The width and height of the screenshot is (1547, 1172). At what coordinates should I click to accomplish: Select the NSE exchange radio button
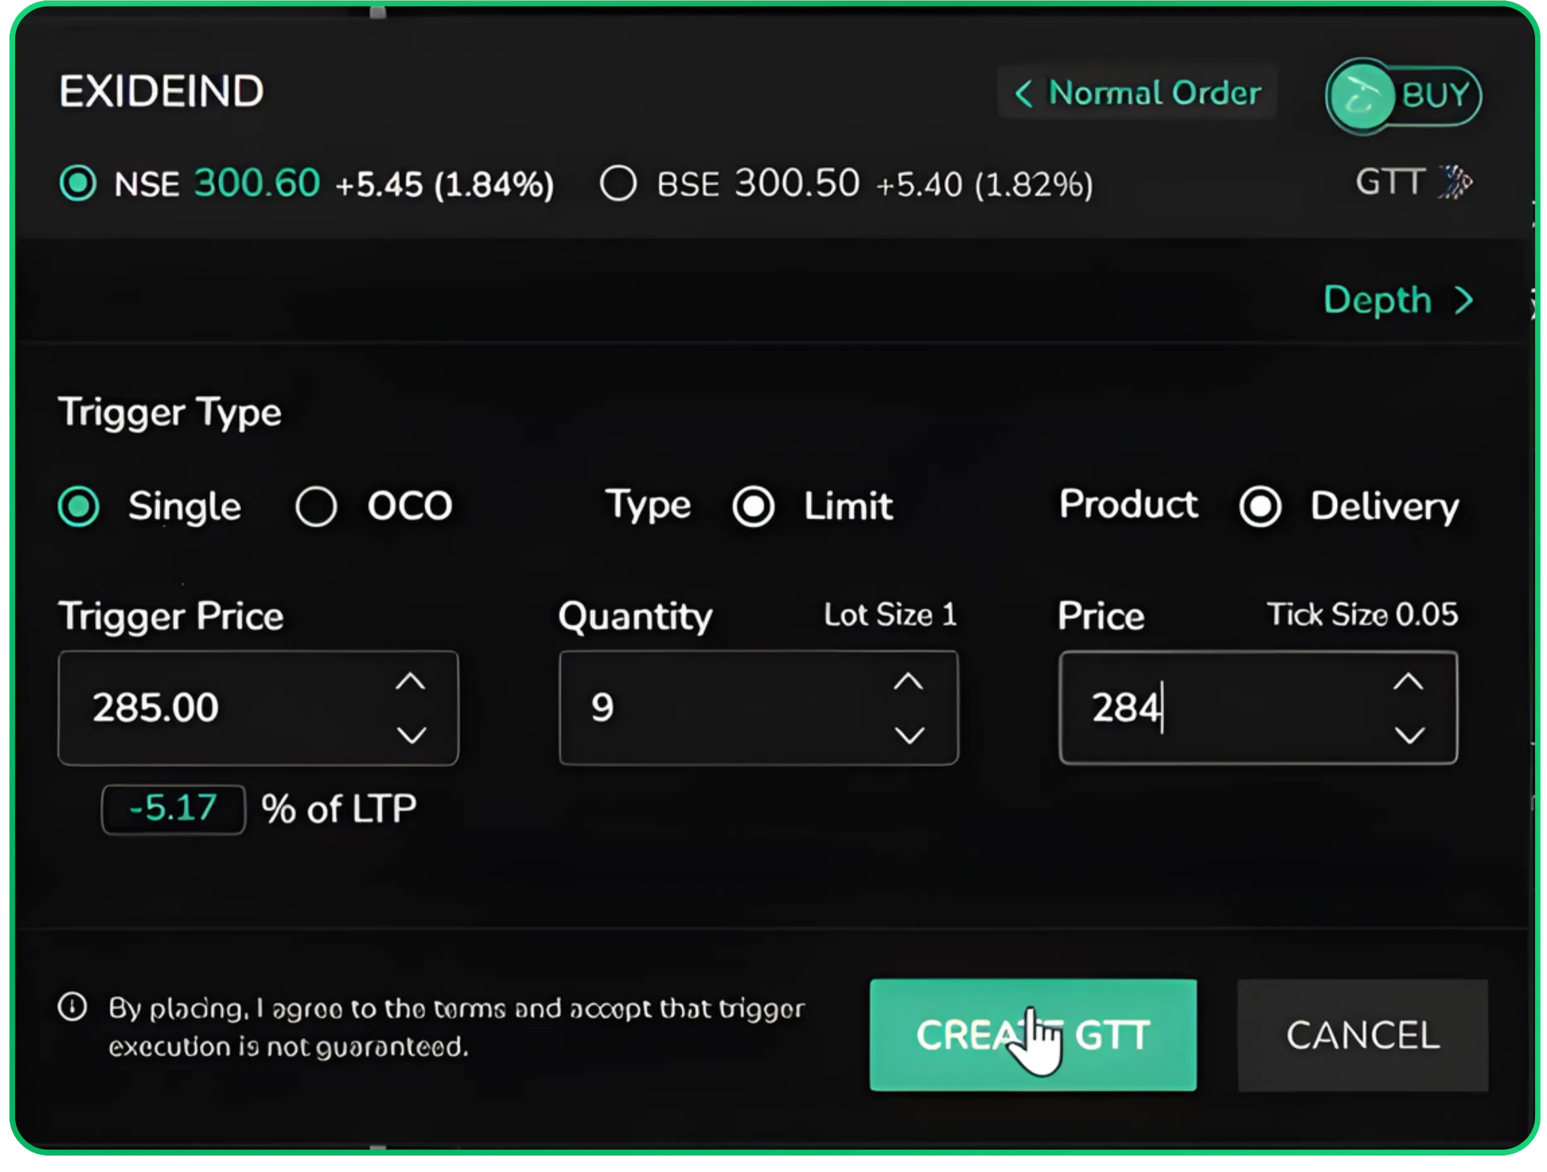pos(78,183)
